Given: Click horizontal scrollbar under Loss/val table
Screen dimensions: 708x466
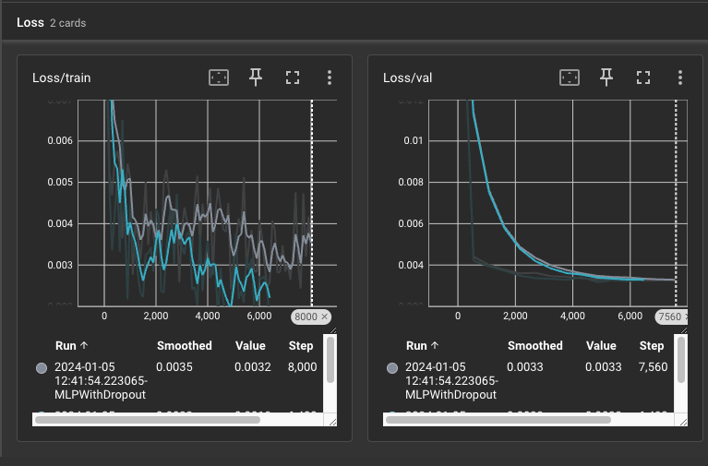Looking at the screenshot, I should (x=498, y=420).
